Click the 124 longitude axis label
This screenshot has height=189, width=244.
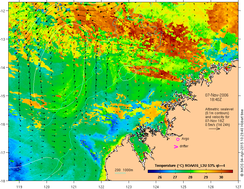[156, 187]
